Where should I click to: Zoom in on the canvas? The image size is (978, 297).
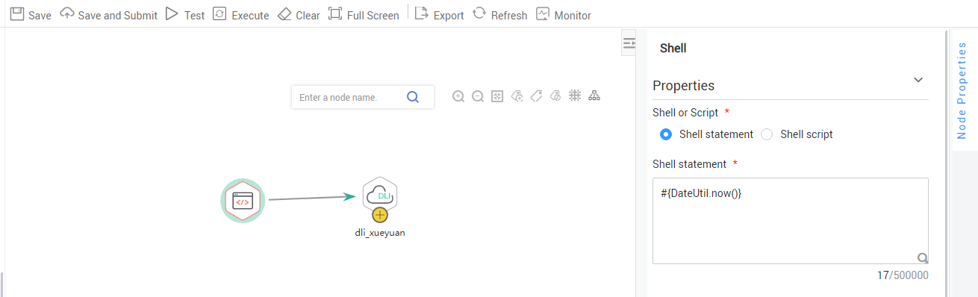point(458,96)
